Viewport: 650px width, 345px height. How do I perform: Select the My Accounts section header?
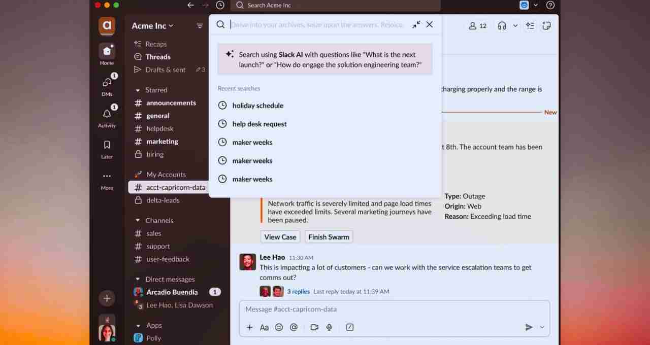(x=166, y=175)
